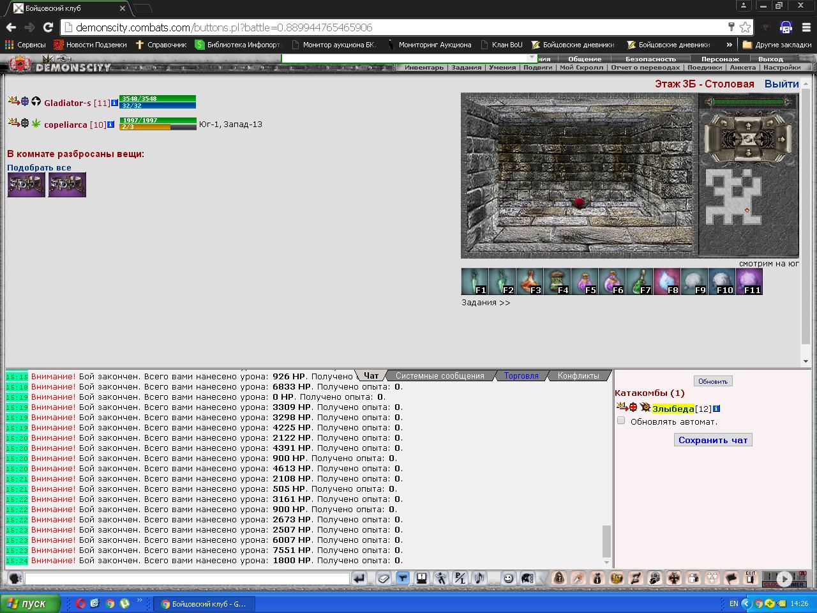Viewport: 817px width, 613px height.
Task: Move forward with the up arrow
Action: coord(748,125)
